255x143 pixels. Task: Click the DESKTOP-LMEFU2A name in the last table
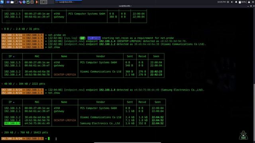[x=65, y=120]
